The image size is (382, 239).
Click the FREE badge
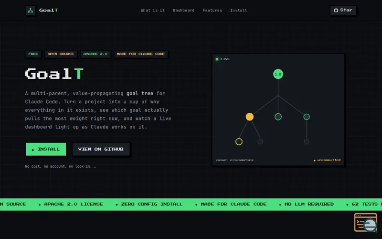pyautogui.click(x=33, y=54)
